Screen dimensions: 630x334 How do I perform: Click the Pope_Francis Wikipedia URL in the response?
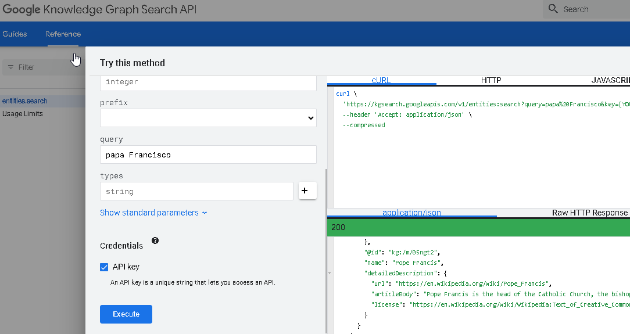pyautogui.click(x=471, y=284)
